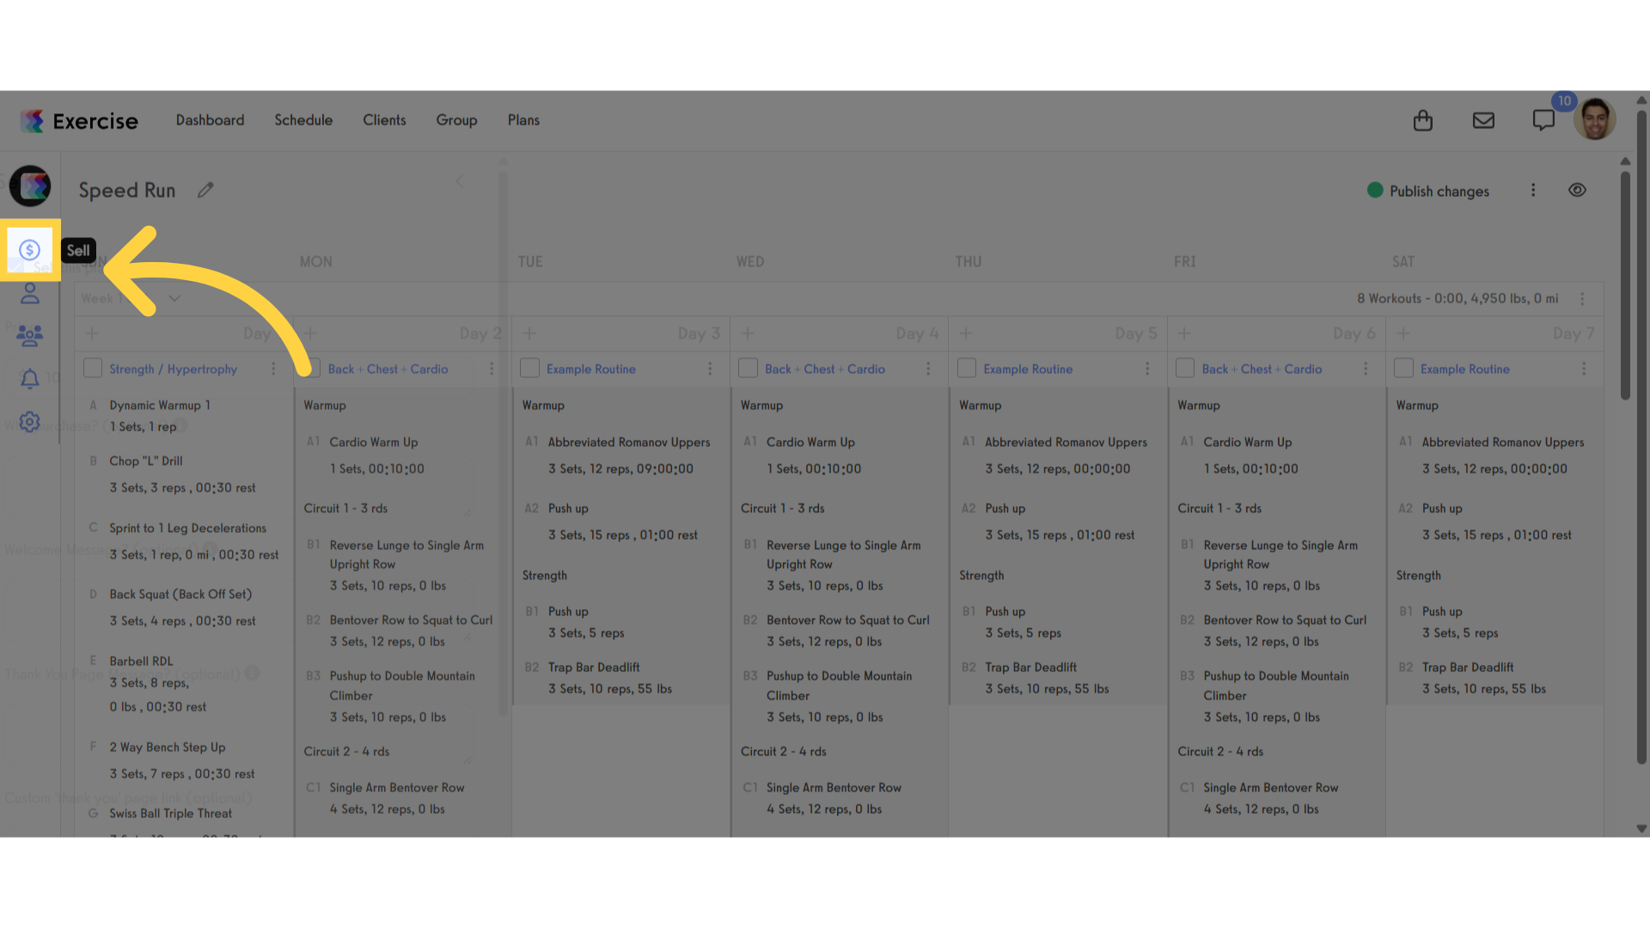The image size is (1650, 928).
Task: Go to the Clients tab
Action: (x=384, y=120)
